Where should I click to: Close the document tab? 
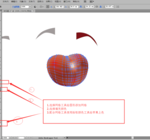(34, 11)
